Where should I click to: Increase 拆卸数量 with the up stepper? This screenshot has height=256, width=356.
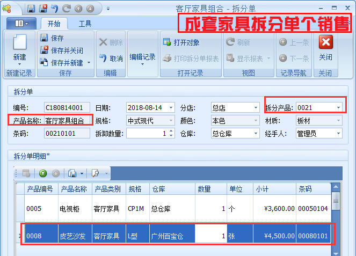171,131
